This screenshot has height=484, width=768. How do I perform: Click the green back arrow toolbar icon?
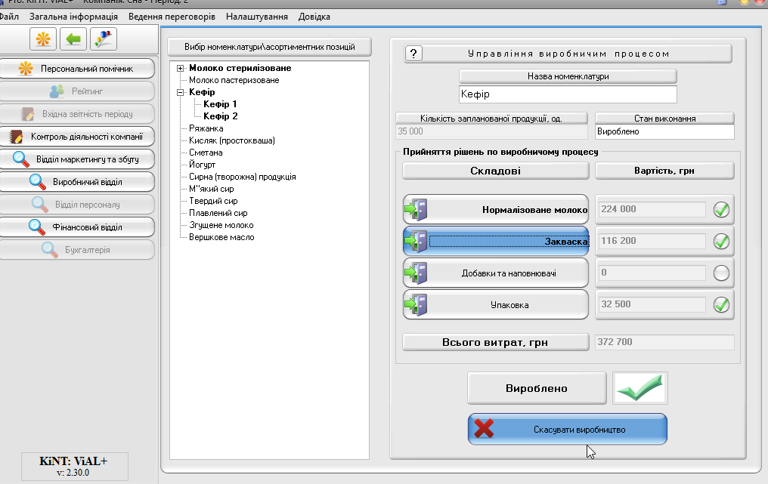[73, 39]
